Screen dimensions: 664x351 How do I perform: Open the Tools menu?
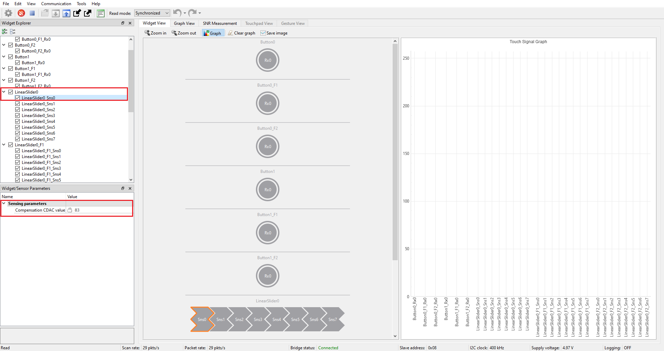click(x=82, y=4)
